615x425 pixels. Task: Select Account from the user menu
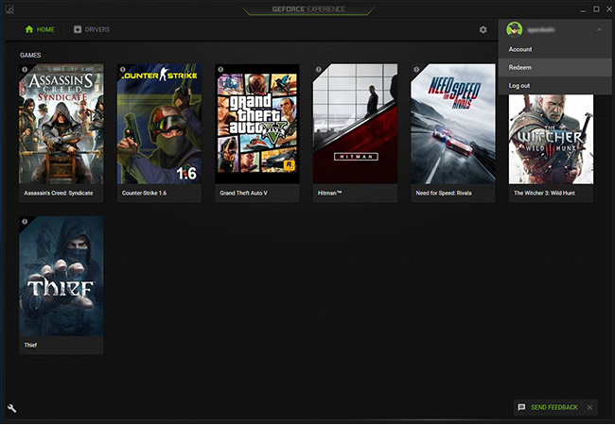click(x=520, y=49)
